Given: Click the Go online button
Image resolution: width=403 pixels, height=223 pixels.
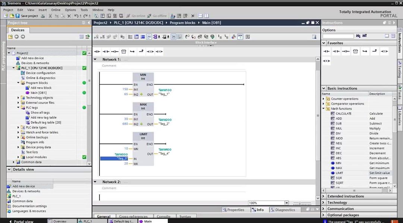Looking at the screenshot, I should 136,16.
